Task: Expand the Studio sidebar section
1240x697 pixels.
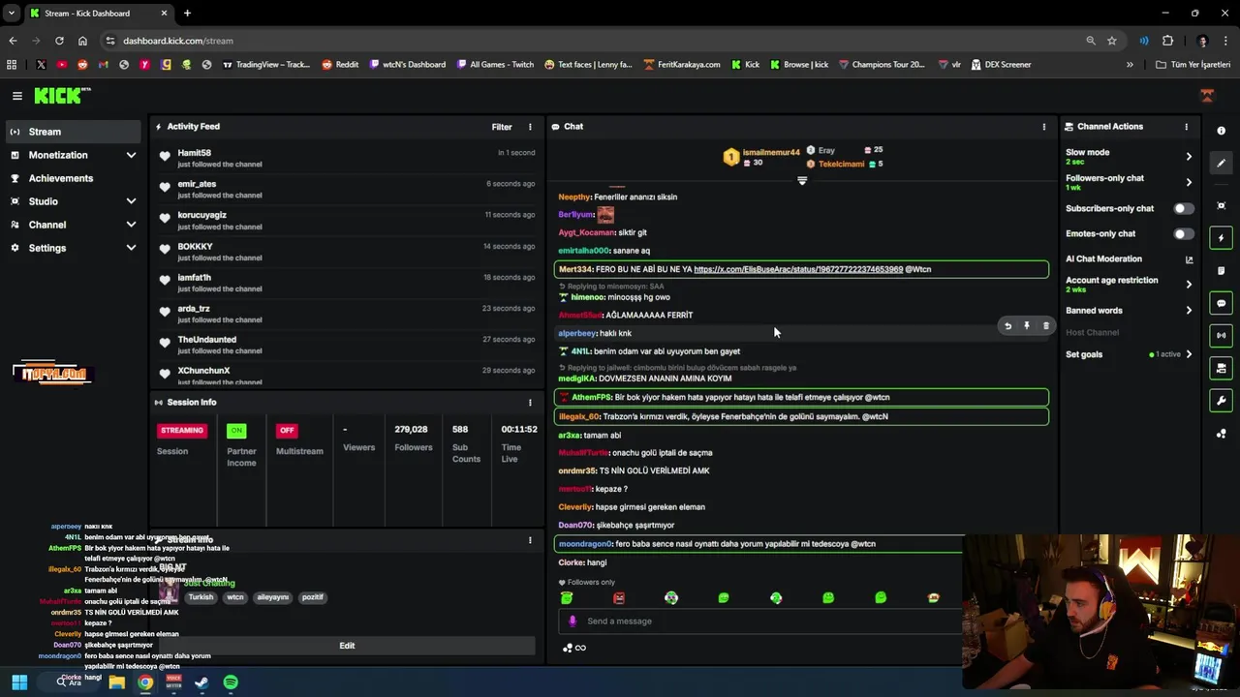Action: [x=131, y=201]
